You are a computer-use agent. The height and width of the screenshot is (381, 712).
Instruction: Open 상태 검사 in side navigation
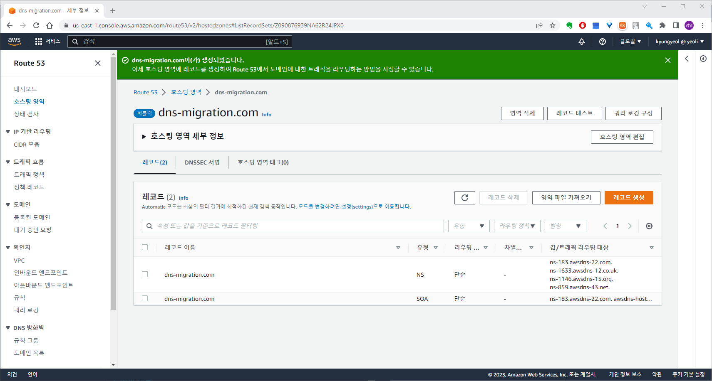coord(26,114)
